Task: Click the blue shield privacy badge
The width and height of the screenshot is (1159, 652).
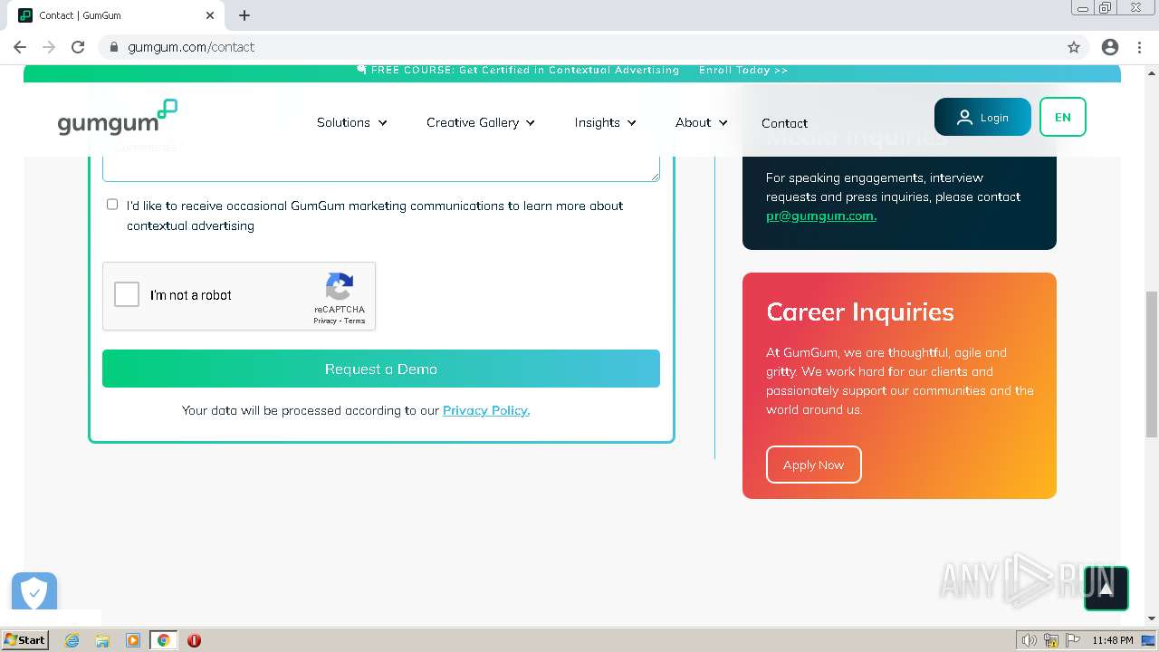Action: [34, 592]
